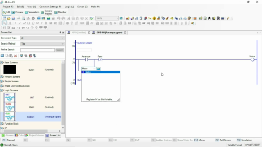262x147 pixels.
Task: Click the Save floppy disk icon
Action: [x=13, y=18]
